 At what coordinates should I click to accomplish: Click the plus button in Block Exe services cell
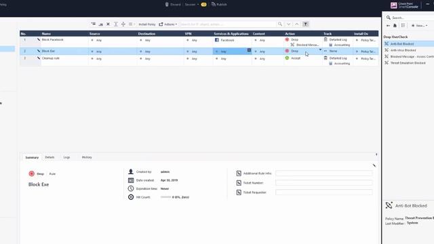249,50
